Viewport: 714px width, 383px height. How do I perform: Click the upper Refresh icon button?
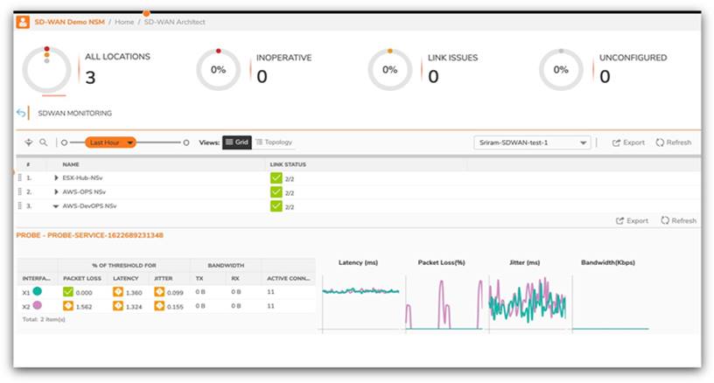point(673,143)
